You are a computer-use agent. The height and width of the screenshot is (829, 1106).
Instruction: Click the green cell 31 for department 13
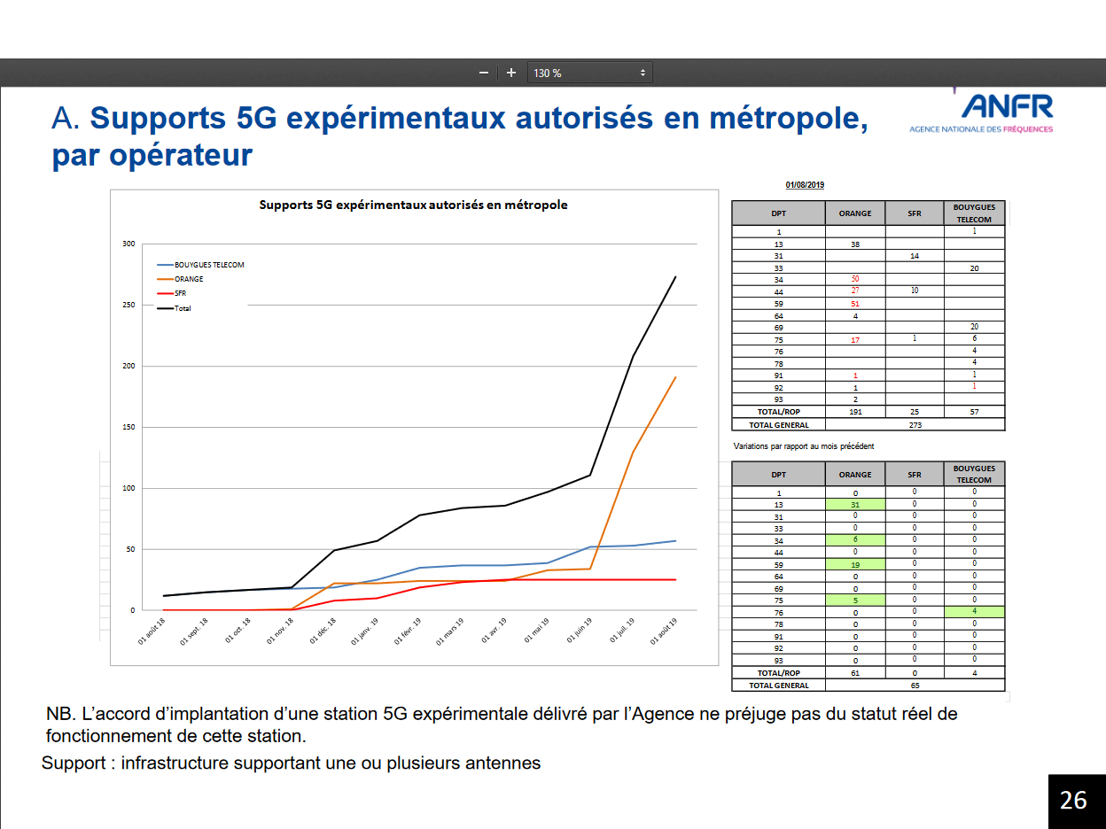pyautogui.click(x=855, y=505)
